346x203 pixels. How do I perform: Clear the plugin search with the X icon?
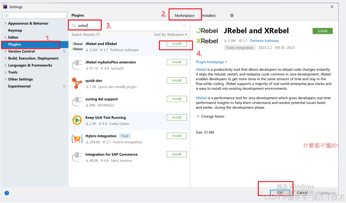[184, 26]
